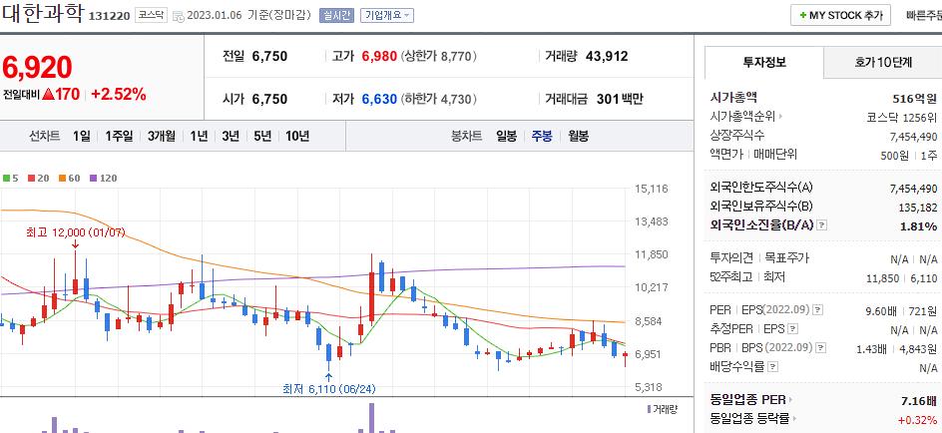Click the plus MY STOCK 추가 button
942x433 pixels.
click(x=840, y=16)
